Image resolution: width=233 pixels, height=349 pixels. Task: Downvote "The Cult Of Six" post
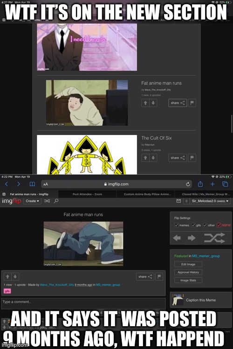[x=153, y=158]
